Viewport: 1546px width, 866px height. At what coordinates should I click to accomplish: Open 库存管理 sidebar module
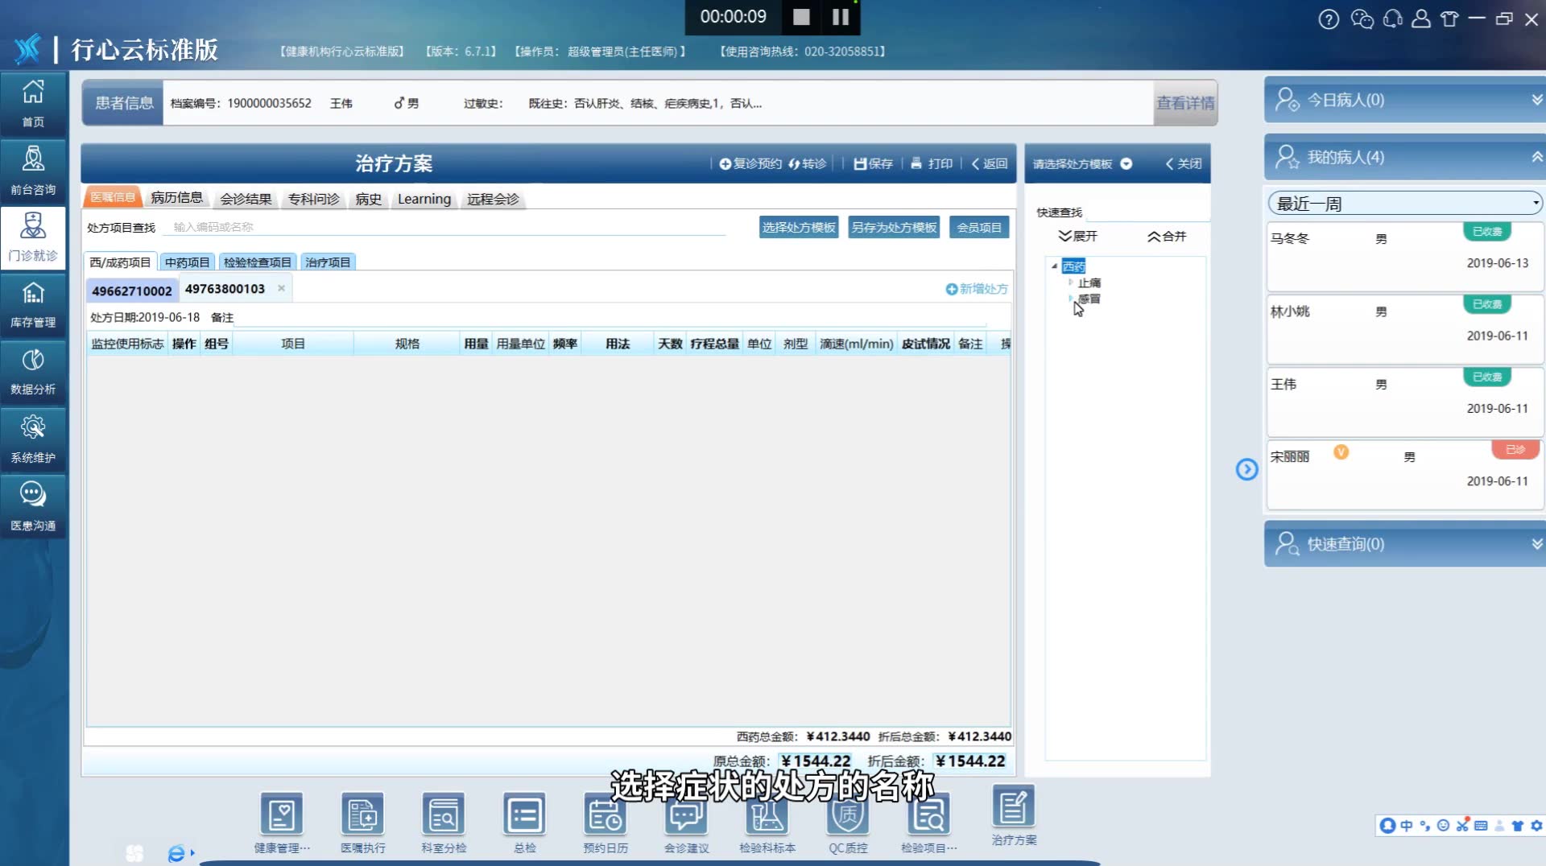[x=33, y=304]
